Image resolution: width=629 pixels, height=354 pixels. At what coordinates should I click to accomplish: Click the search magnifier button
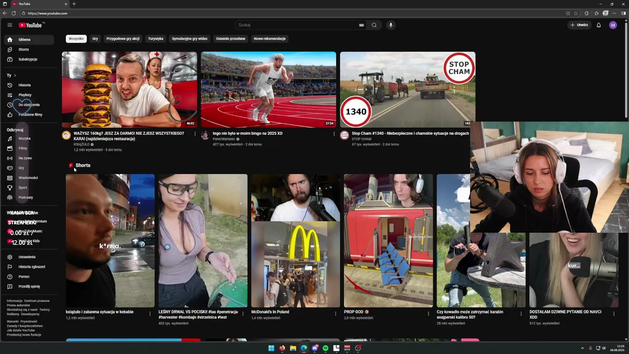tap(374, 25)
